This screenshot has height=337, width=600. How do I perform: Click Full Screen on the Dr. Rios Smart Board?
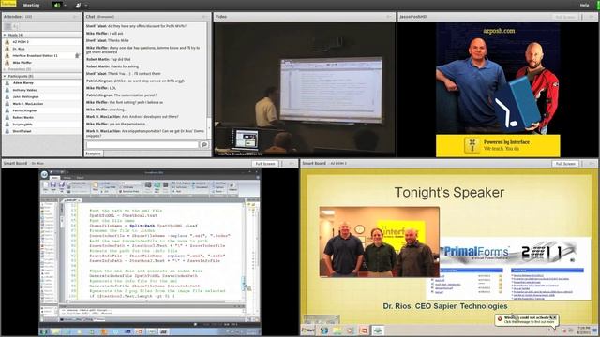pyautogui.click(x=265, y=164)
